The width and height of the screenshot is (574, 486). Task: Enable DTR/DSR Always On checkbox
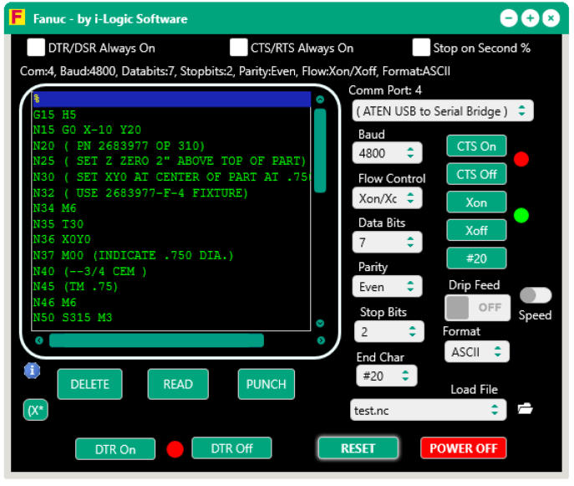[x=36, y=48]
